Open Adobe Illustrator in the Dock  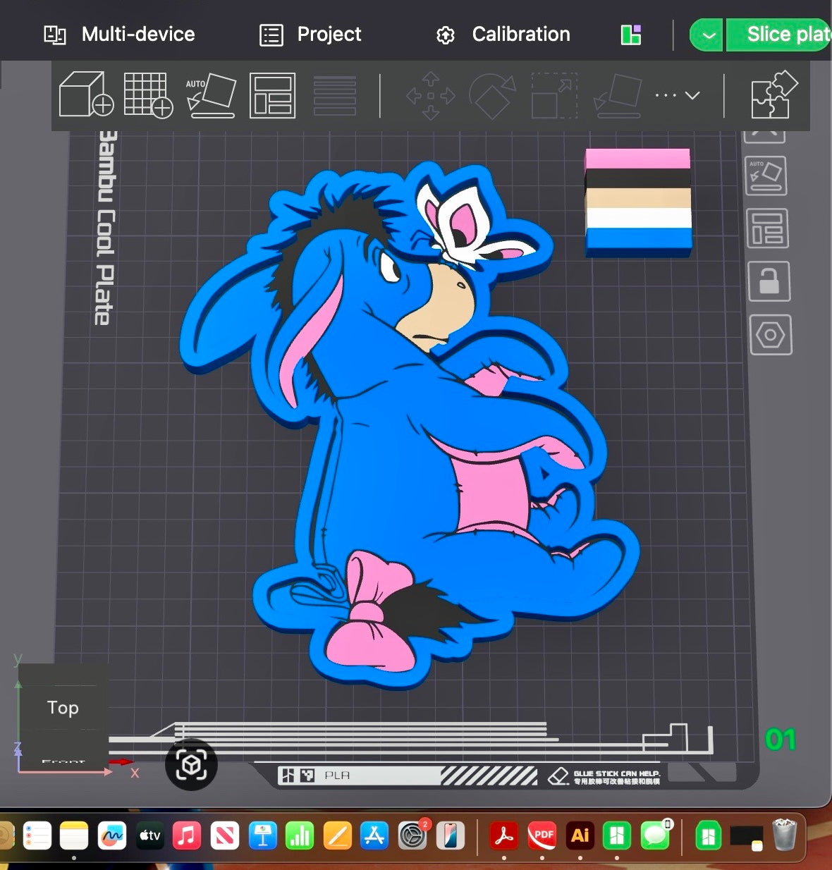pos(580,836)
